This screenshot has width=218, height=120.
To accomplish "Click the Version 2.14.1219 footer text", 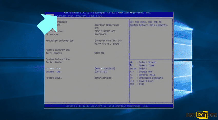I will [x=107, y=106].
